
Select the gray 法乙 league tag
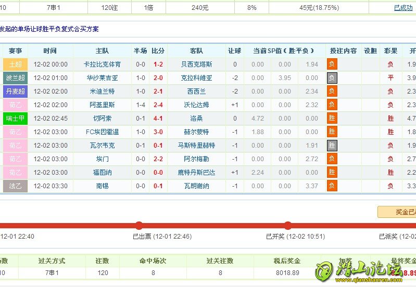[15, 186]
